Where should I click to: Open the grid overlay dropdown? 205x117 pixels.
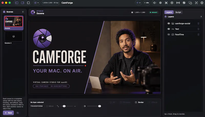36,3
